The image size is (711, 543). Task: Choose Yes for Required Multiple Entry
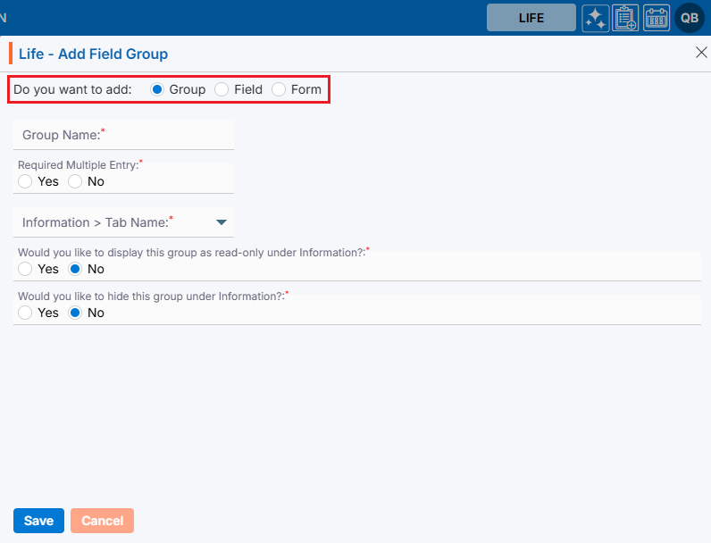(x=25, y=181)
